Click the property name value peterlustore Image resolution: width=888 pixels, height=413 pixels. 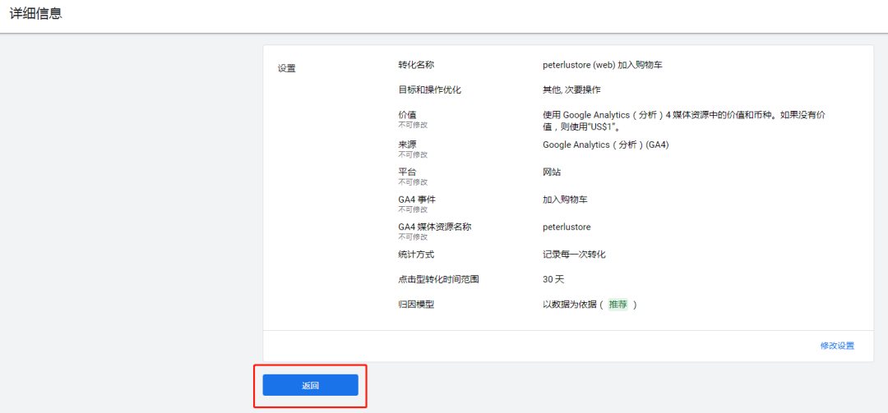click(x=567, y=227)
